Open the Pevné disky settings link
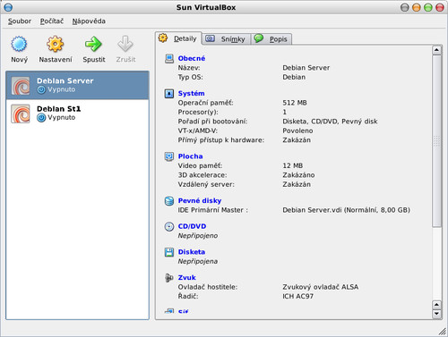Image resolution: width=448 pixels, height=337 pixels. 200,201
